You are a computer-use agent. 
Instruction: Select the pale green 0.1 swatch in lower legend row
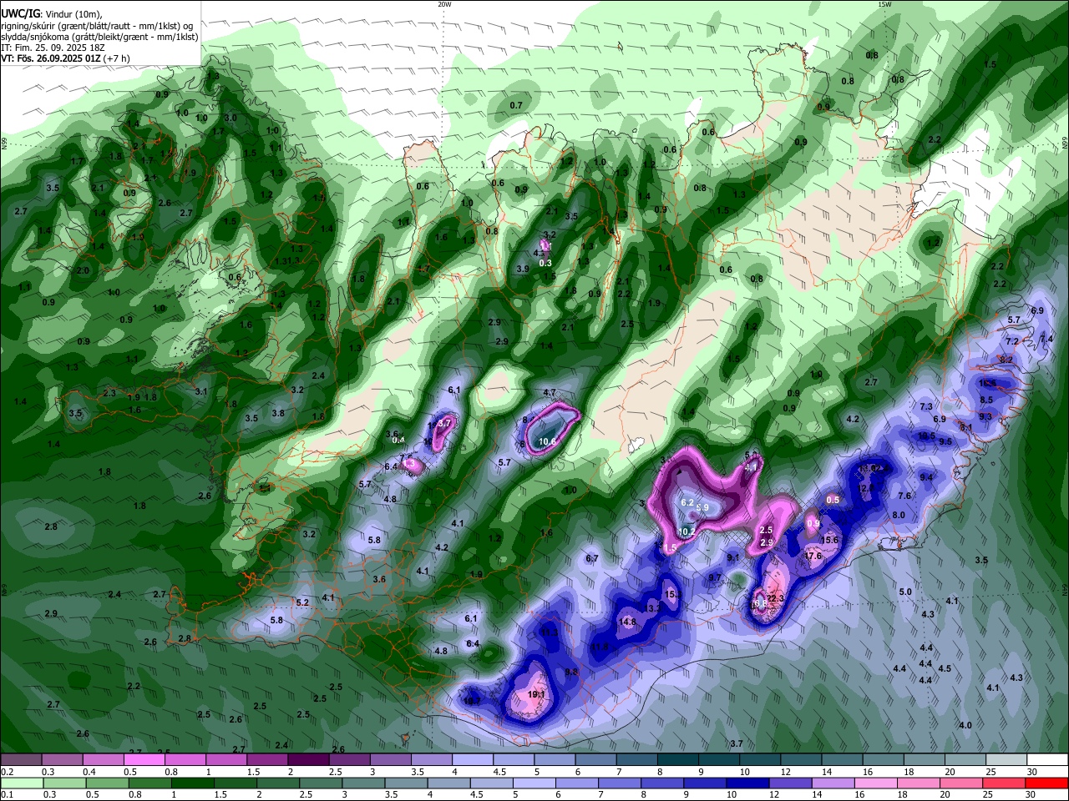pos(21,783)
